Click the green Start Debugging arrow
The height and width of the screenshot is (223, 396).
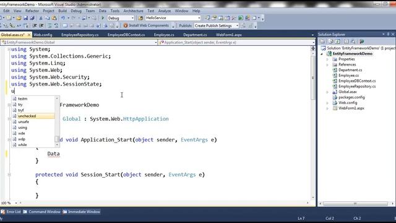[103, 18]
